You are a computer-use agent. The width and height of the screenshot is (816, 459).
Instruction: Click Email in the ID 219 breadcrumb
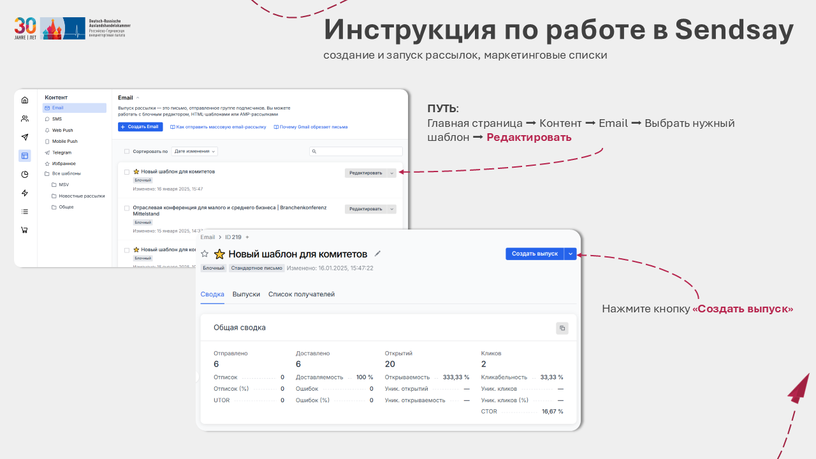click(207, 237)
